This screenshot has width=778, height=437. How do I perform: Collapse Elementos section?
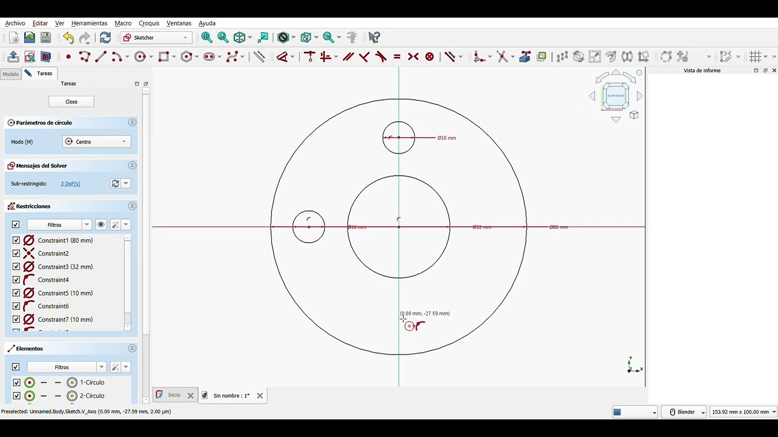[132, 348]
